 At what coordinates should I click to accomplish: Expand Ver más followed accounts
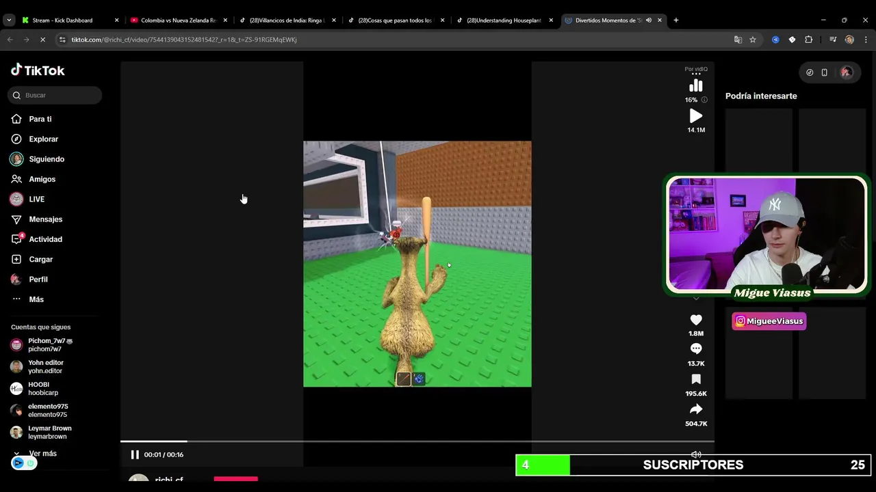click(36, 454)
